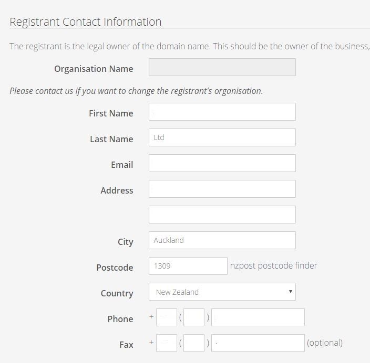This screenshot has height=363, width=370.
Task: Click the Country dropdown arrow
Action: [290, 292]
